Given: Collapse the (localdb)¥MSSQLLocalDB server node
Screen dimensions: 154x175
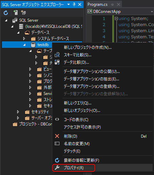Looking at the screenshot, I should pos(12,26).
